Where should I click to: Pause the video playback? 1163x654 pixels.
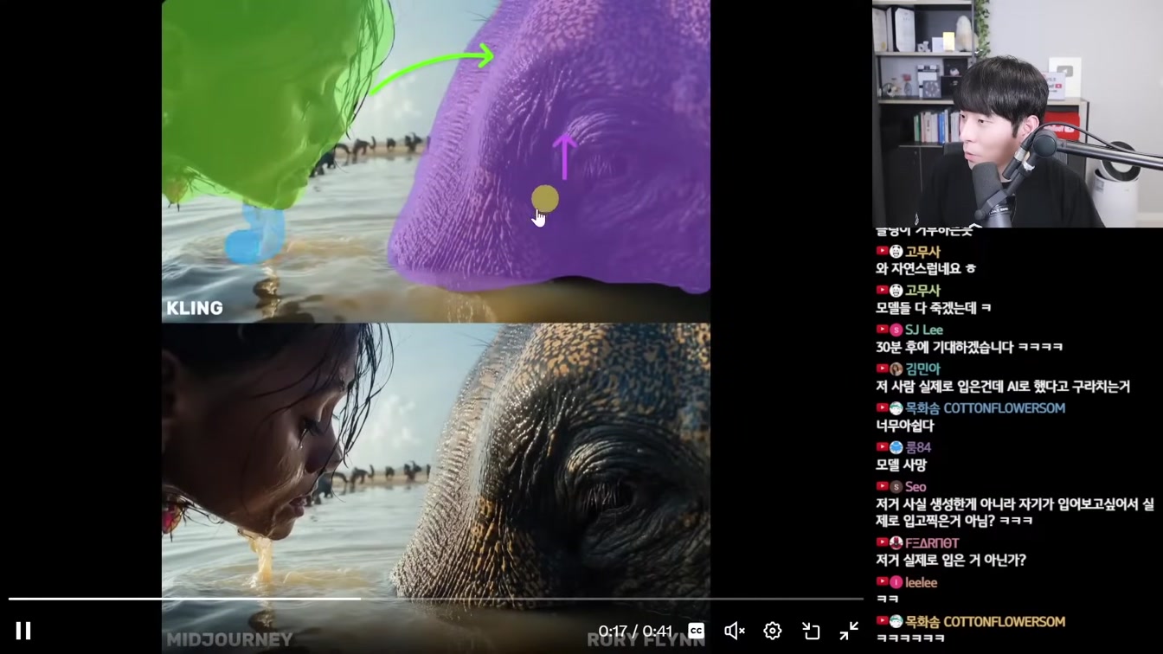point(23,631)
